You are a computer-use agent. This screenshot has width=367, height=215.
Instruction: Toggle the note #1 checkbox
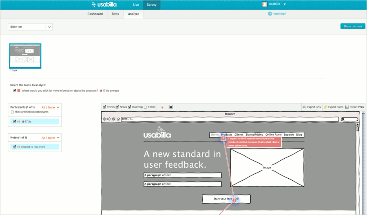pyautogui.click(x=15, y=146)
